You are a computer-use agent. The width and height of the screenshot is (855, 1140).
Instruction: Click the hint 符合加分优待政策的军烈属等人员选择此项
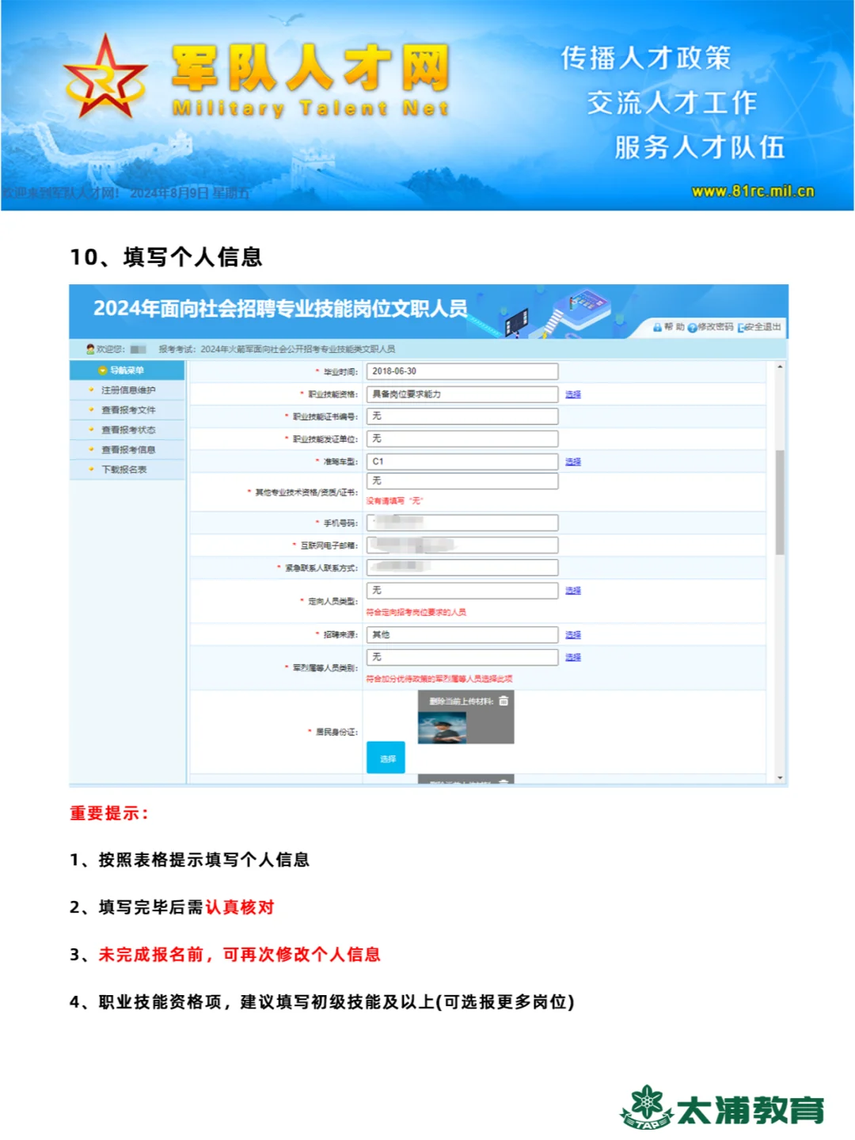tap(439, 679)
